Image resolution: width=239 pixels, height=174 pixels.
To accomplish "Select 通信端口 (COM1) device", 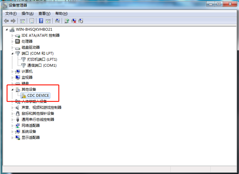I will point(42,65).
